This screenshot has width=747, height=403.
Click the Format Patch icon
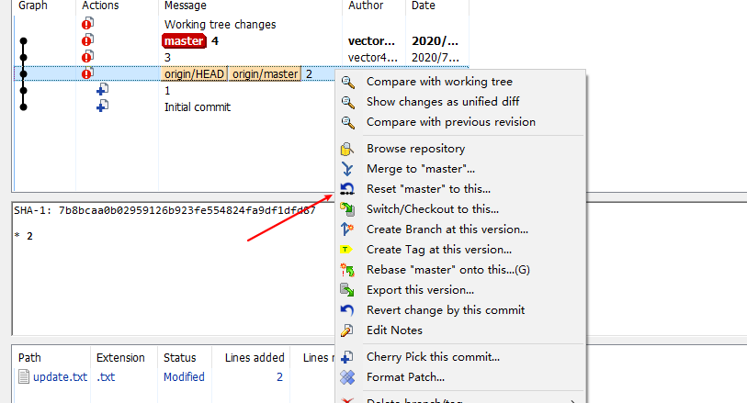(x=347, y=377)
